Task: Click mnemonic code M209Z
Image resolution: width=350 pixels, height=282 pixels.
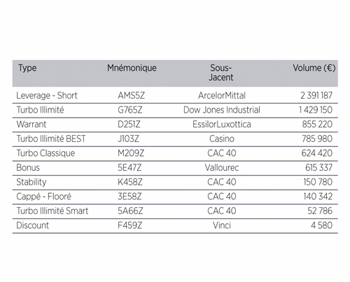Action: 131,153
